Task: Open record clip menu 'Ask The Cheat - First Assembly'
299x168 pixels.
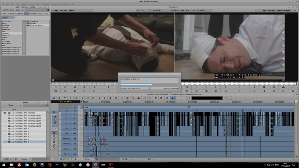Action: coord(274,10)
